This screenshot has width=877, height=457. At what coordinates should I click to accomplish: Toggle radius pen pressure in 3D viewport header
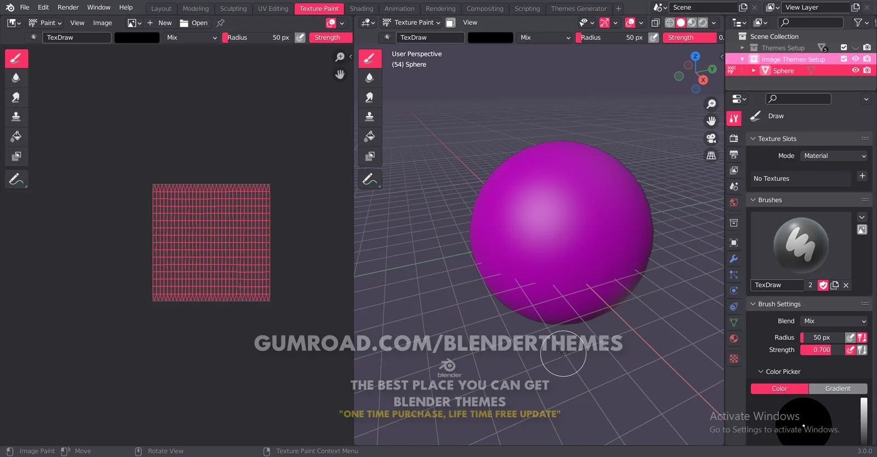pos(653,38)
